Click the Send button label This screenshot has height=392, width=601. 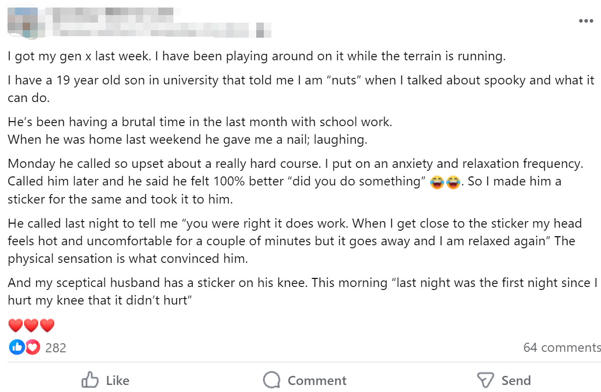coord(516,380)
